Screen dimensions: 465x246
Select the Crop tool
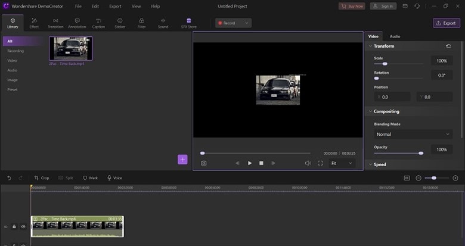42,178
